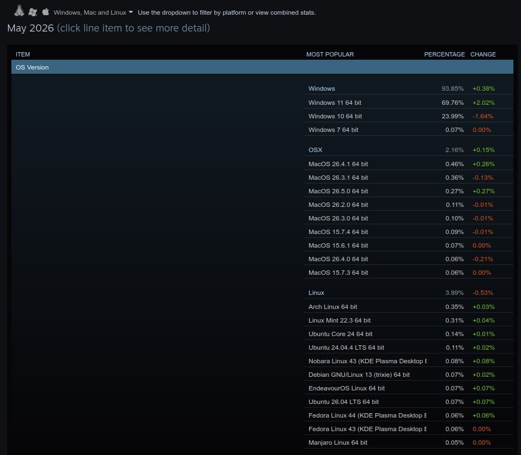Select the Nobara Linux 43 row

[x=409, y=362]
